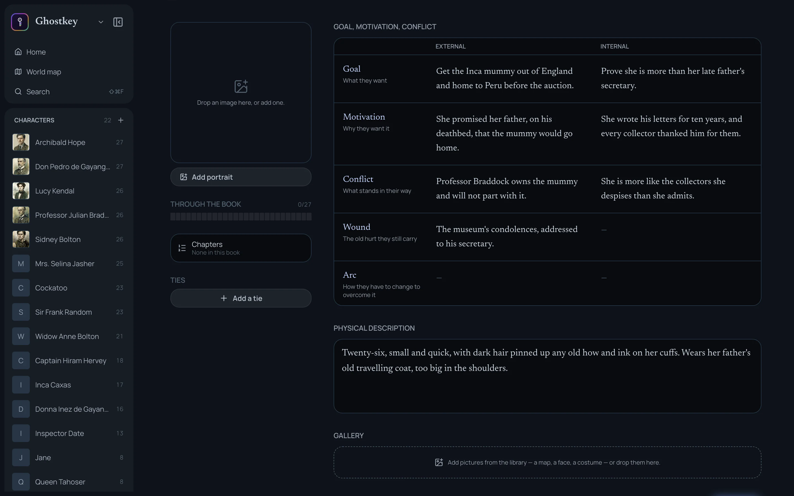Go to Home in the sidebar
Screen dimensions: 794x496
(x=69, y=52)
